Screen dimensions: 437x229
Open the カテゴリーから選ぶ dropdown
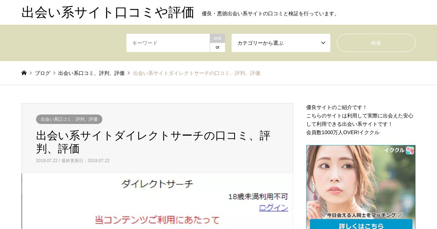click(x=281, y=43)
